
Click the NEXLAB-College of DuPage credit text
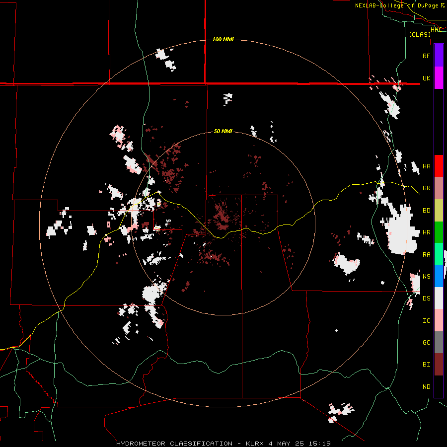[396, 5]
